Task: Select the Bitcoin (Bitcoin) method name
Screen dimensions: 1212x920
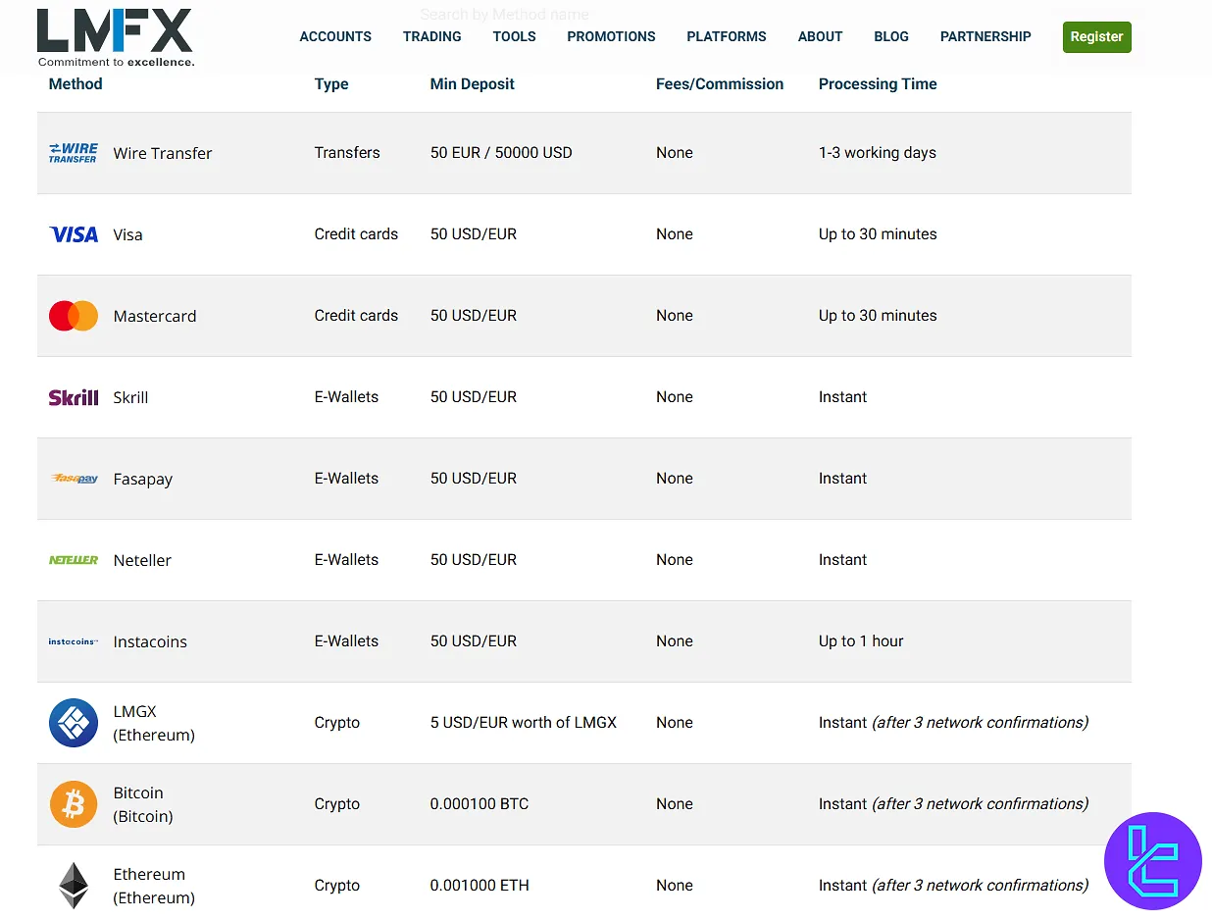Action: coord(143,804)
